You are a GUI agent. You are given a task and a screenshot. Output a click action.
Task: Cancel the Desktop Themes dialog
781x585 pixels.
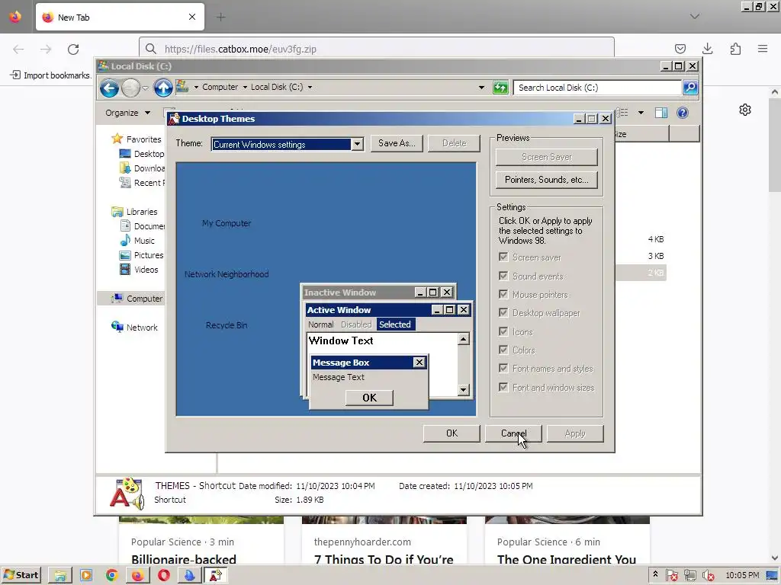(x=513, y=433)
